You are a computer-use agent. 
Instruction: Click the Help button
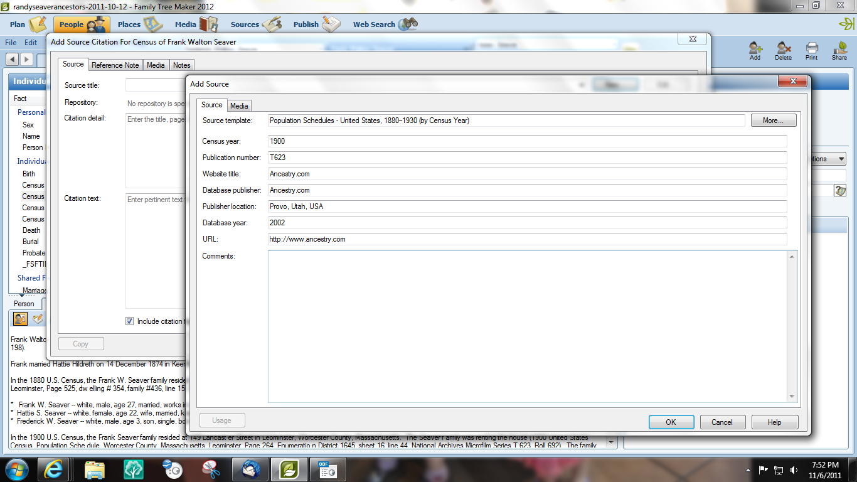click(775, 422)
